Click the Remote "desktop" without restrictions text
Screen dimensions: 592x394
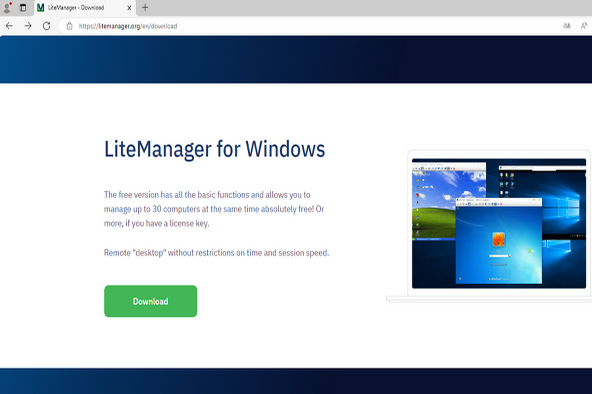(216, 253)
